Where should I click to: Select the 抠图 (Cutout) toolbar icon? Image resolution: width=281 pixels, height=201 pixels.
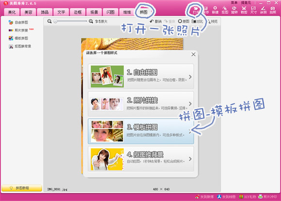pyautogui.click(x=225, y=10)
